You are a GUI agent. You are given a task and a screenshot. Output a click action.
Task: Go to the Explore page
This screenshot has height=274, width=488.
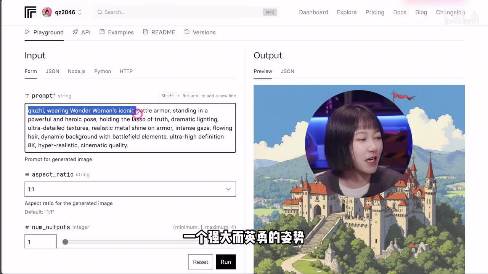[347, 12]
